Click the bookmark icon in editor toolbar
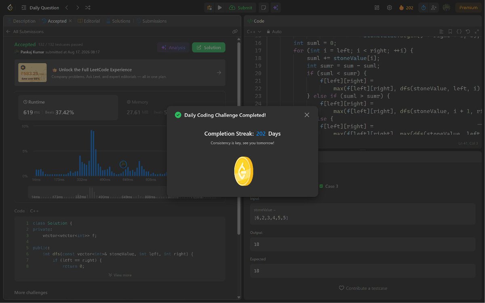This screenshot has width=485, height=303. click(450, 32)
